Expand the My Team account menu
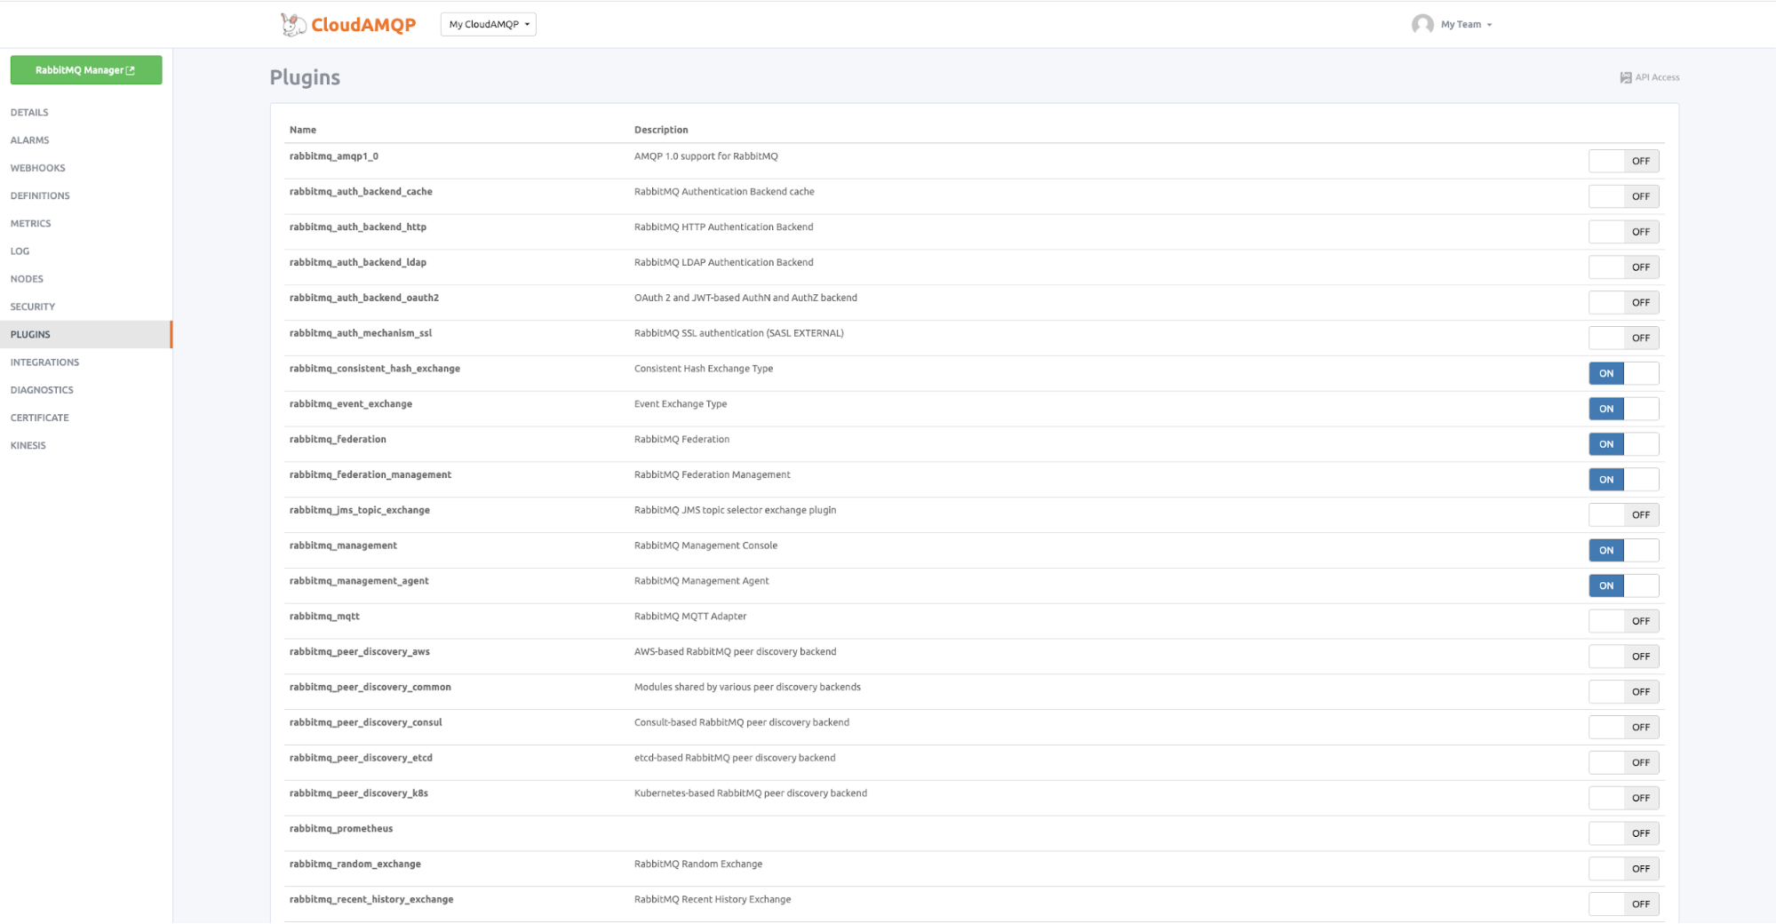1776x924 pixels. [1466, 25]
